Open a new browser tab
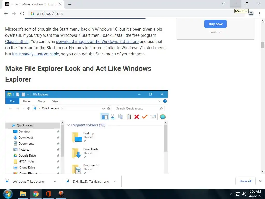 coord(70,4)
